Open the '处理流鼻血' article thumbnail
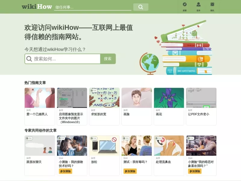Viewport: 241px width, 181px height. 169,146
